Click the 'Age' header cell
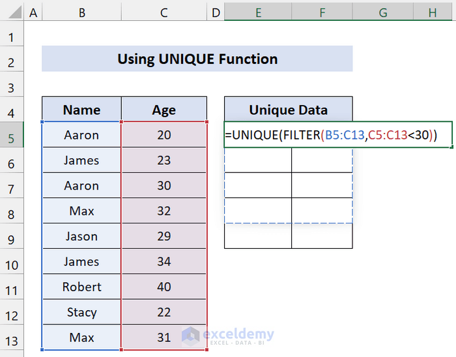This screenshot has height=357, width=456. (164, 109)
